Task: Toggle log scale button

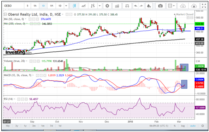Action: 183,126
